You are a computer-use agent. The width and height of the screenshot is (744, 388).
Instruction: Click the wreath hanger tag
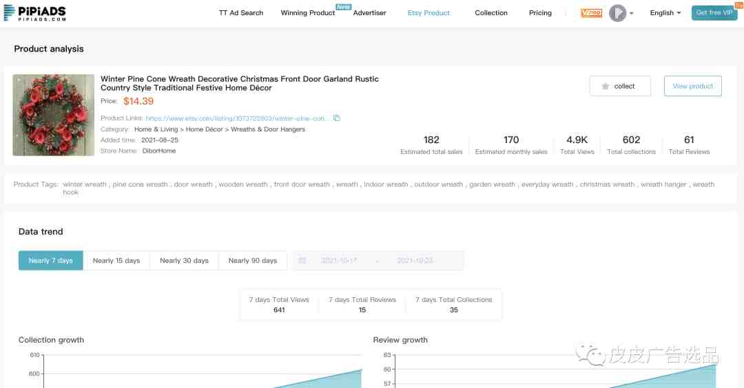point(663,184)
